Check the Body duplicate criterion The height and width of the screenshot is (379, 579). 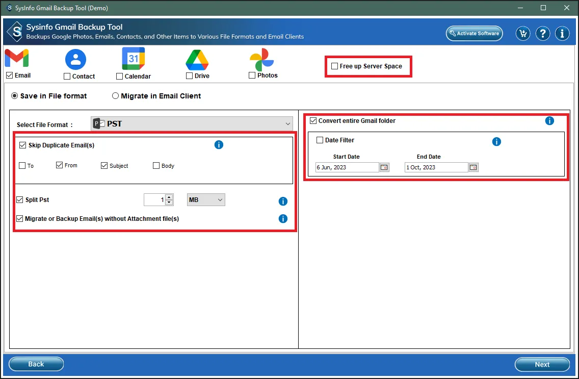pos(156,165)
